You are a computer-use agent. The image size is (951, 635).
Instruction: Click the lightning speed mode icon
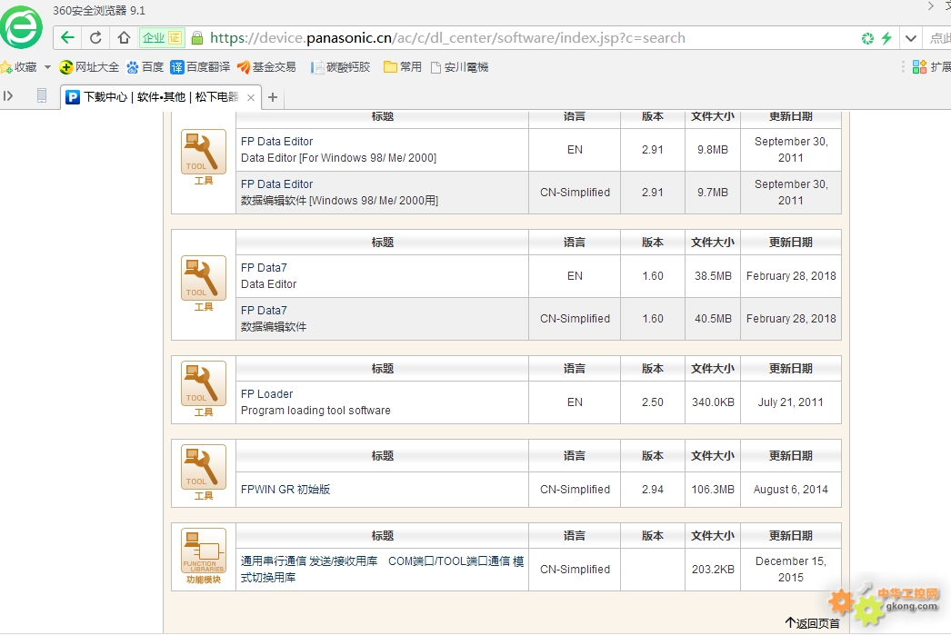point(886,38)
